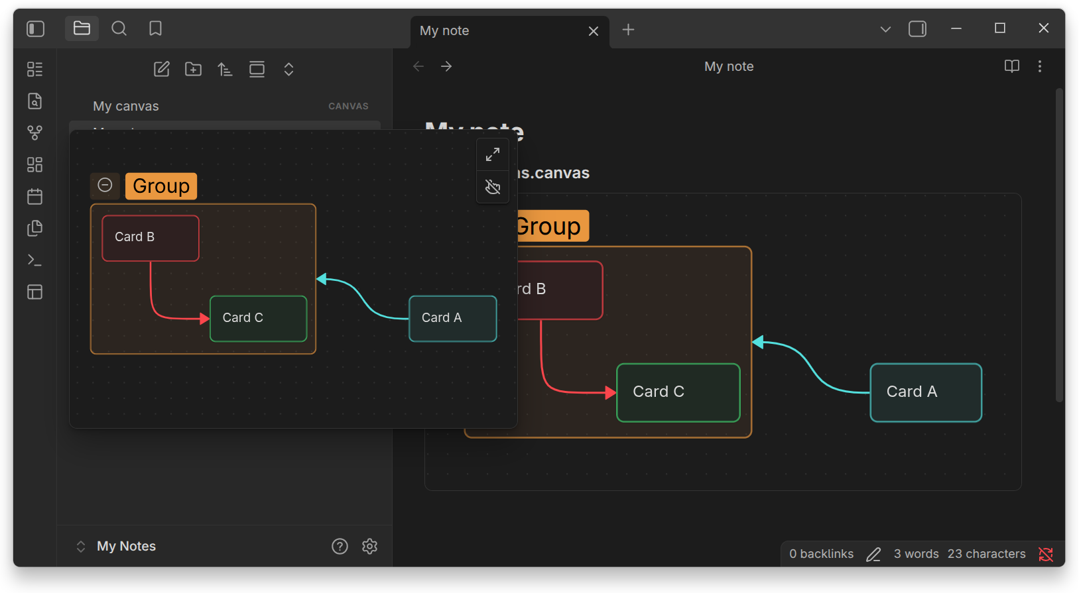Open the Search pane icon

[119, 28]
